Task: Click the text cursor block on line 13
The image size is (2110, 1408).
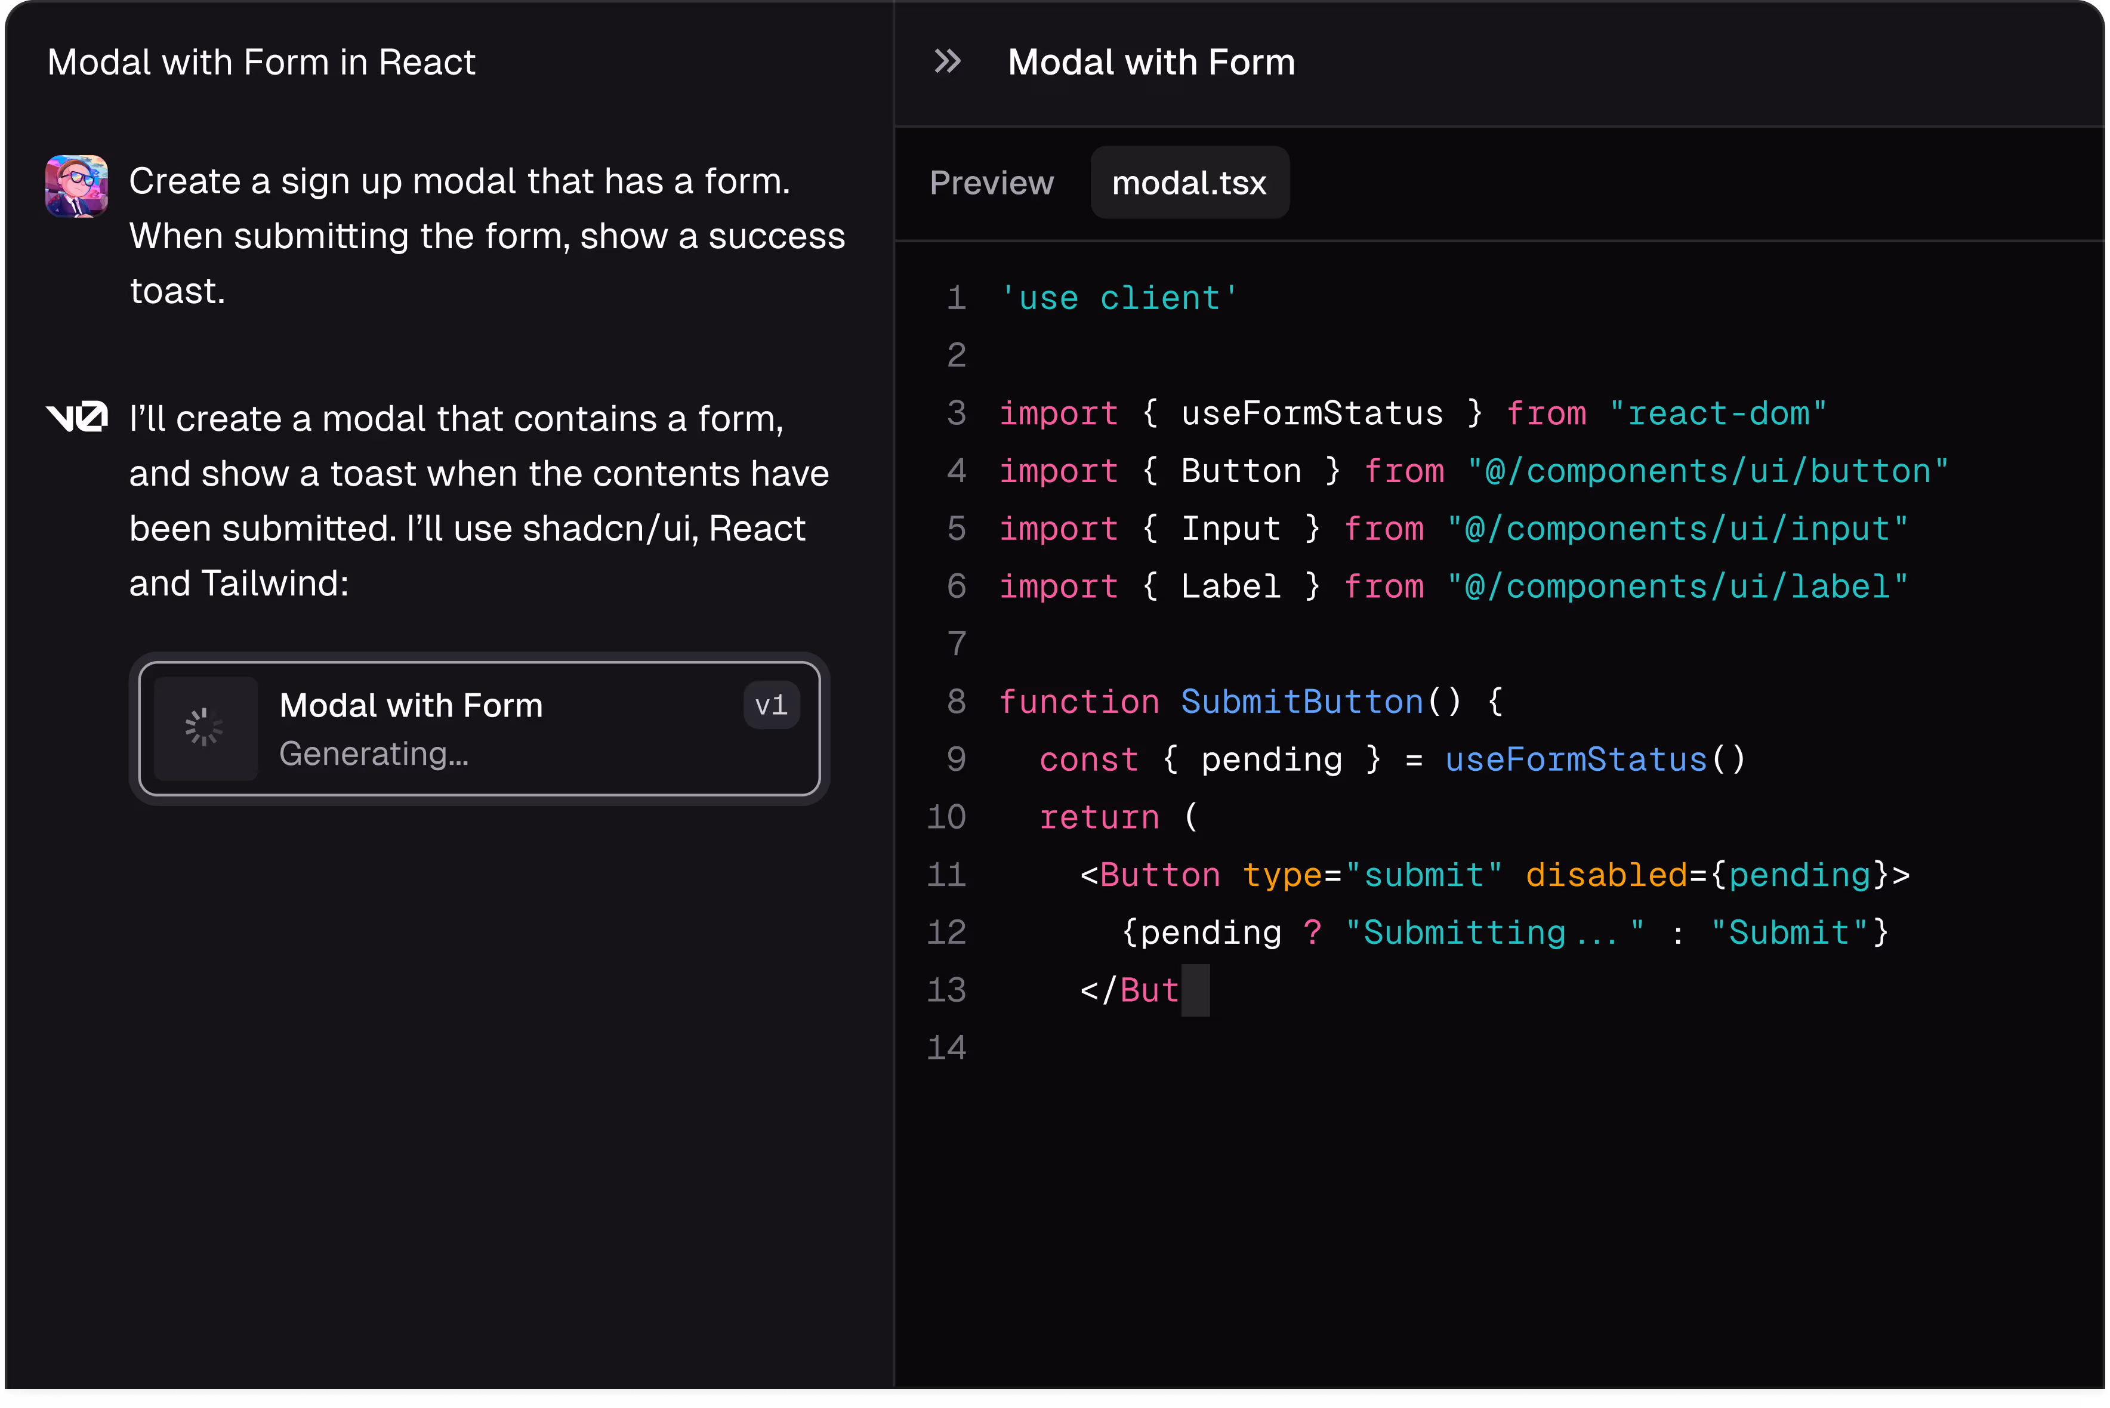Action: [x=1195, y=990]
